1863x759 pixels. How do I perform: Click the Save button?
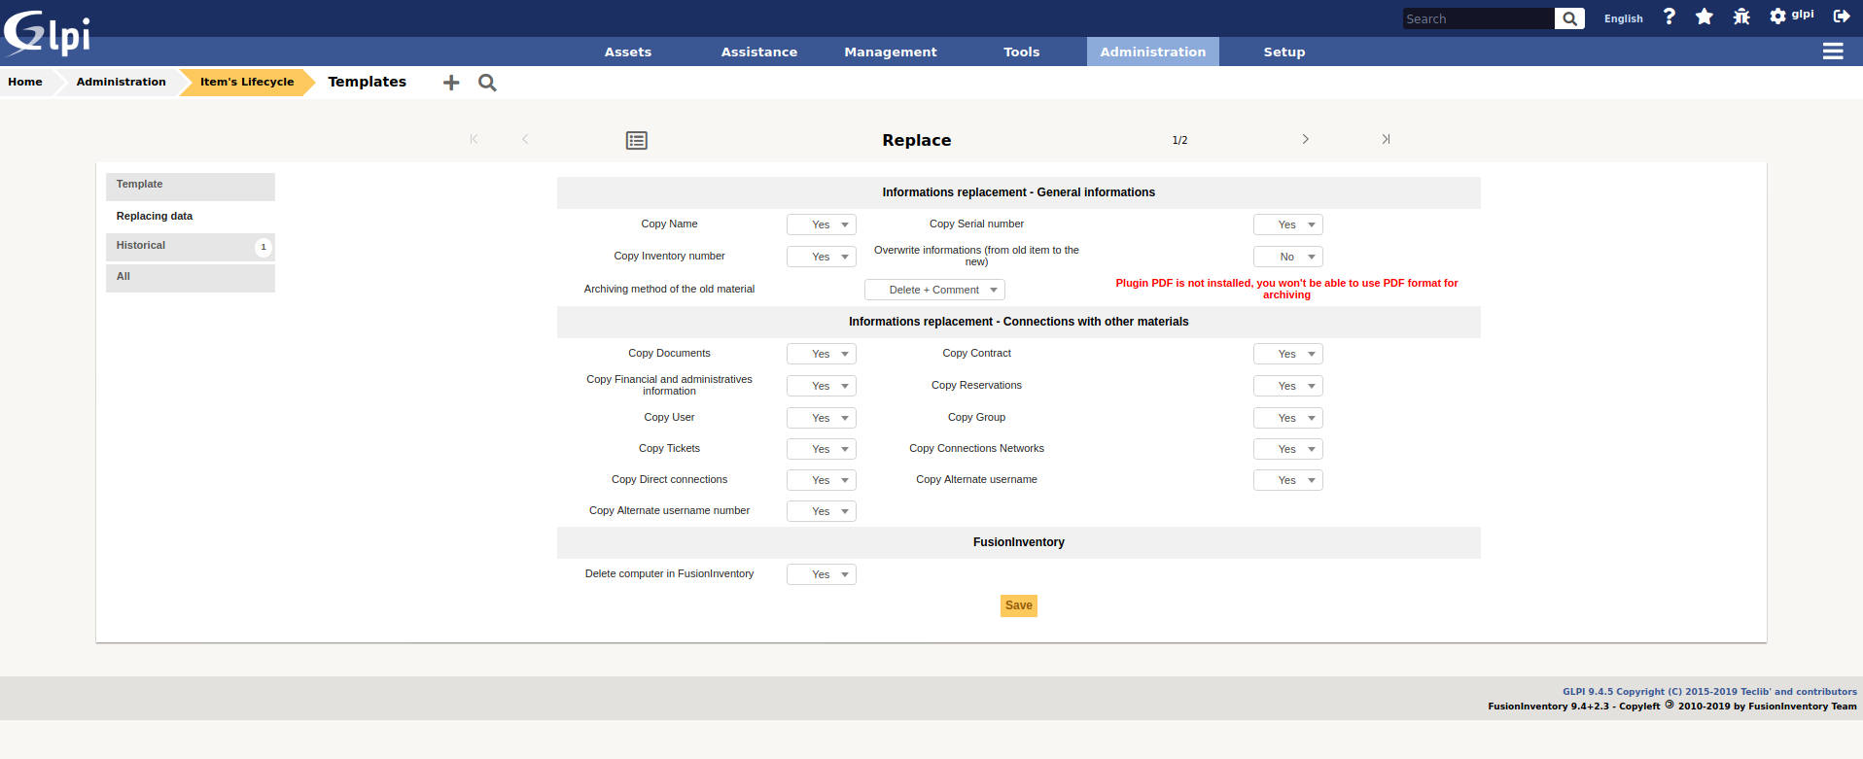[1018, 605]
